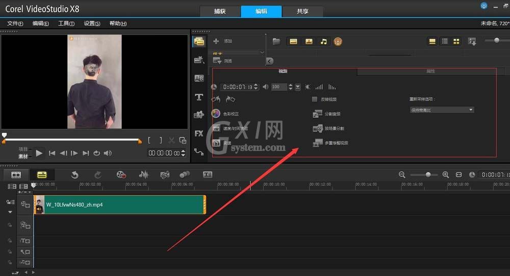This screenshot has height=276, width=510.
Task: Open the Path library icon
Action: coord(199,152)
